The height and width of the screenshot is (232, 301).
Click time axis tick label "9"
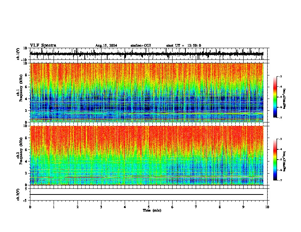(x=243, y=207)
